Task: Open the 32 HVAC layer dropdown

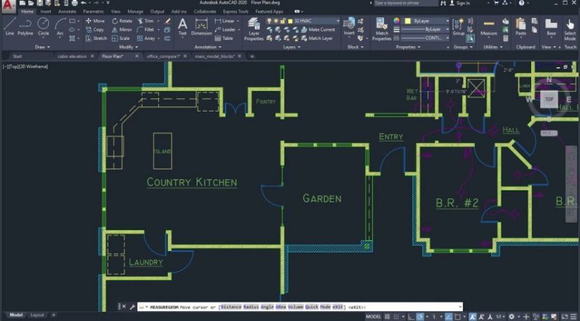Action: click(337, 21)
